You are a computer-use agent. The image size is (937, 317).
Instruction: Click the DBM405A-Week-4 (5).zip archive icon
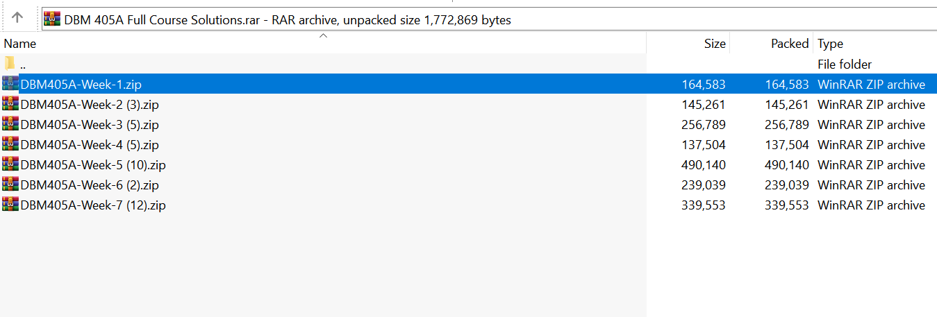(x=10, y=145)
